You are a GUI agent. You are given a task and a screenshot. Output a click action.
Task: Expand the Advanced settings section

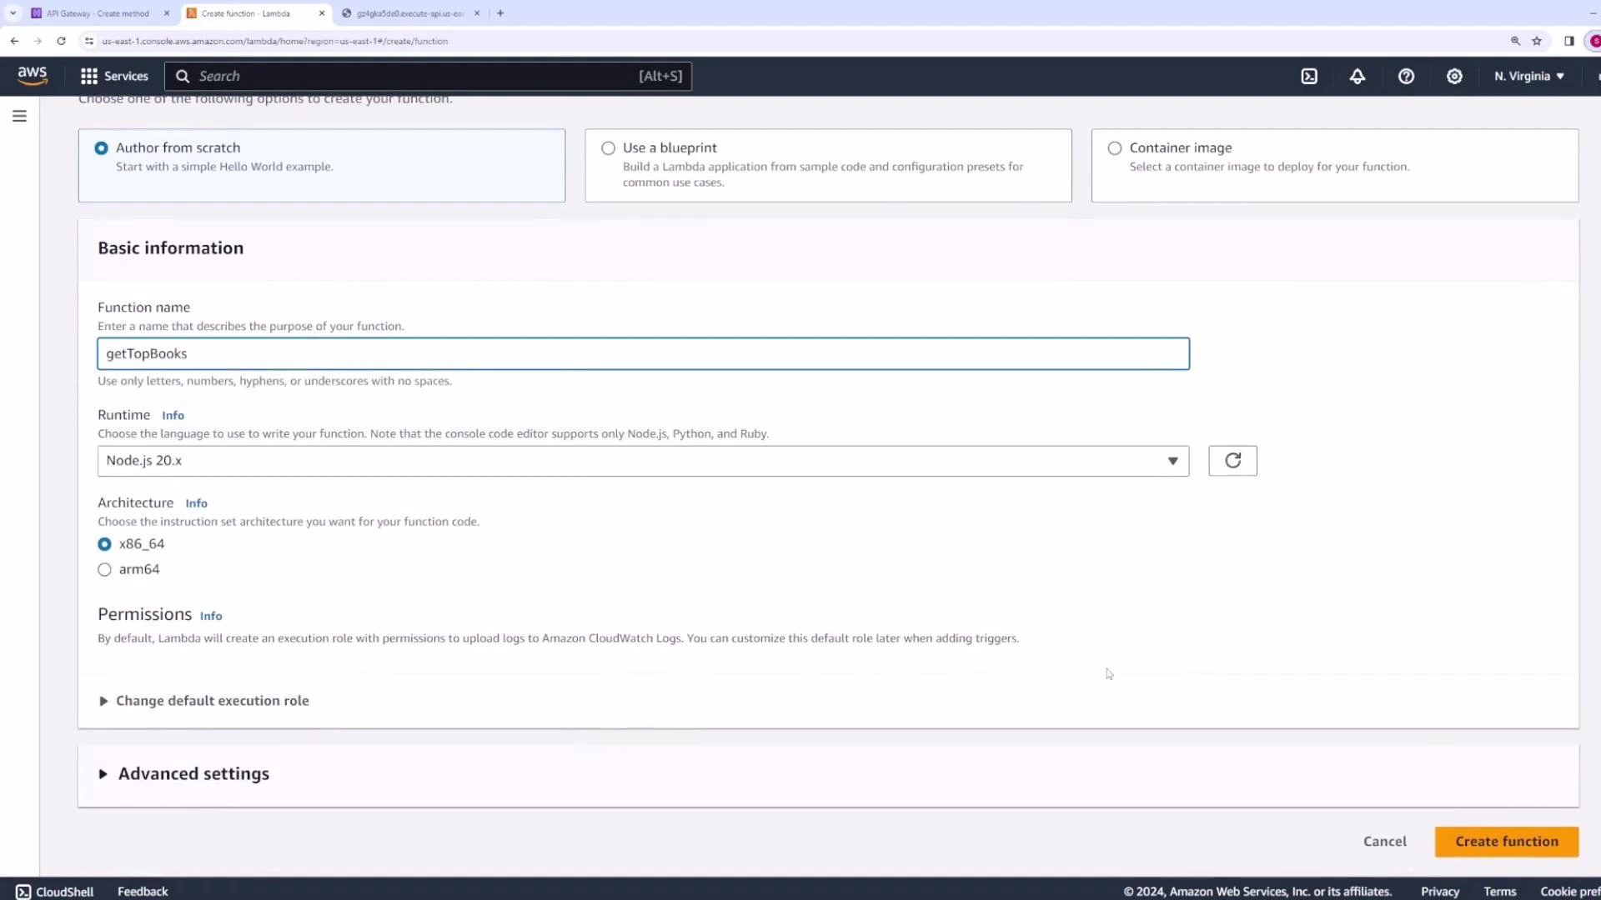[184, 773]
